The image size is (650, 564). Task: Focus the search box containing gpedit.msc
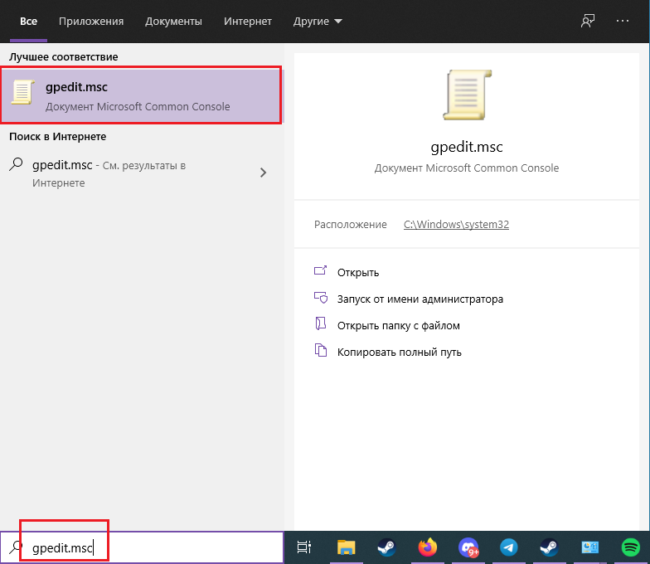(x=142, y=547)
